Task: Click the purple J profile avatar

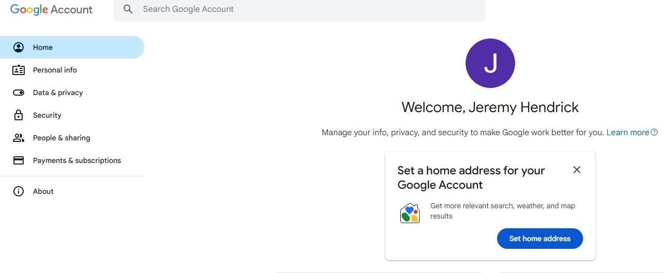Action: tap(490, 63)
